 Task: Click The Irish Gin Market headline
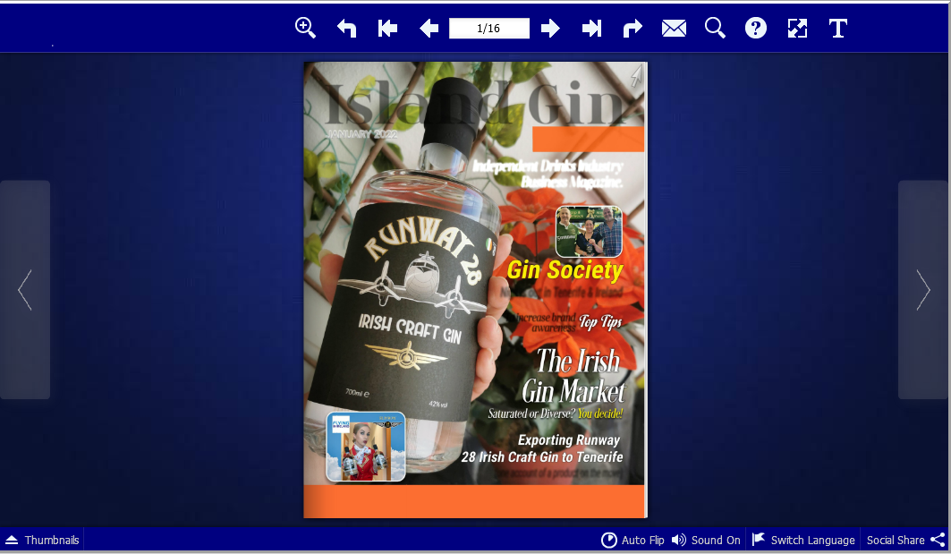574,376
